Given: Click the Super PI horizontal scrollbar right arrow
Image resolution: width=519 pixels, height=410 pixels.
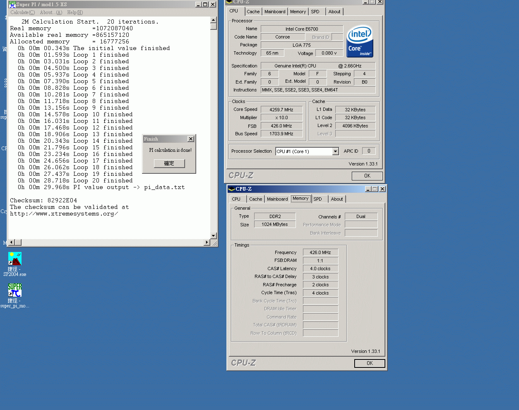Looking at the screenshot, I should 207,242.
